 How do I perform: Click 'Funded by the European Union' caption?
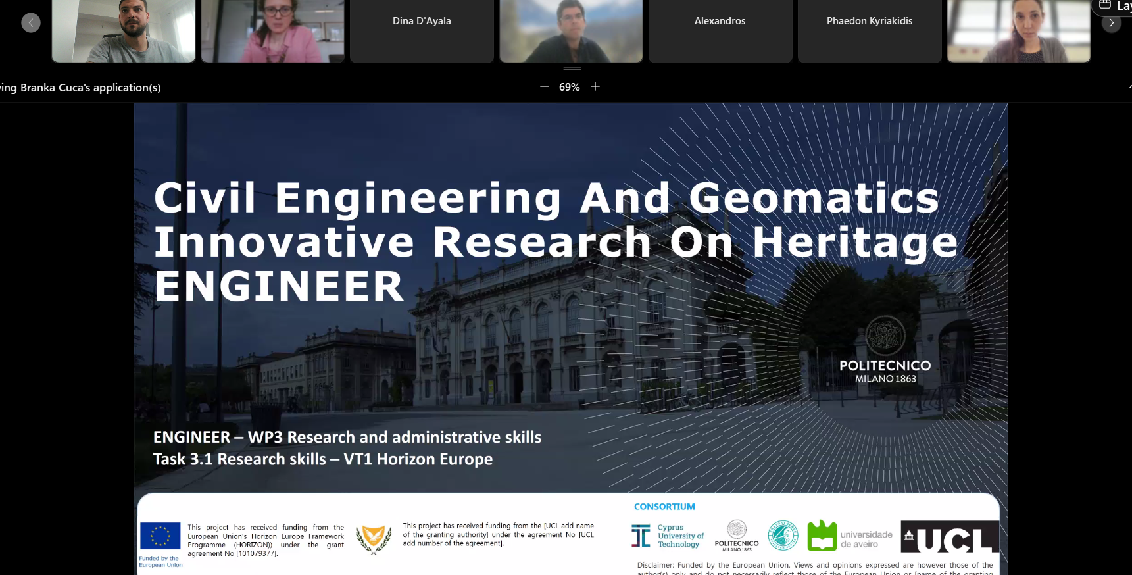[x=160, y=562]
